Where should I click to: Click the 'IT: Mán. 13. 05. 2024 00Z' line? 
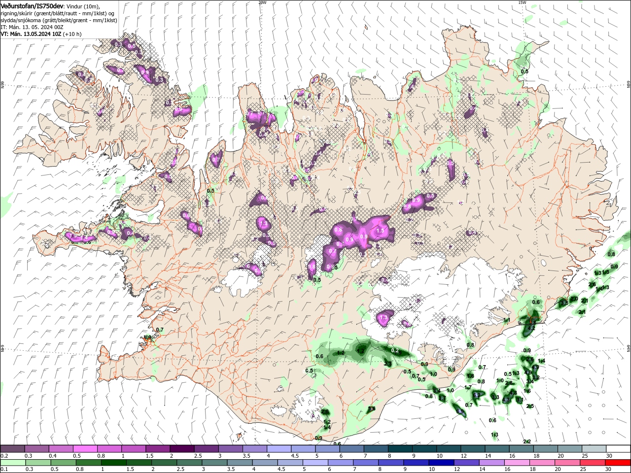(x=32, y=27)
